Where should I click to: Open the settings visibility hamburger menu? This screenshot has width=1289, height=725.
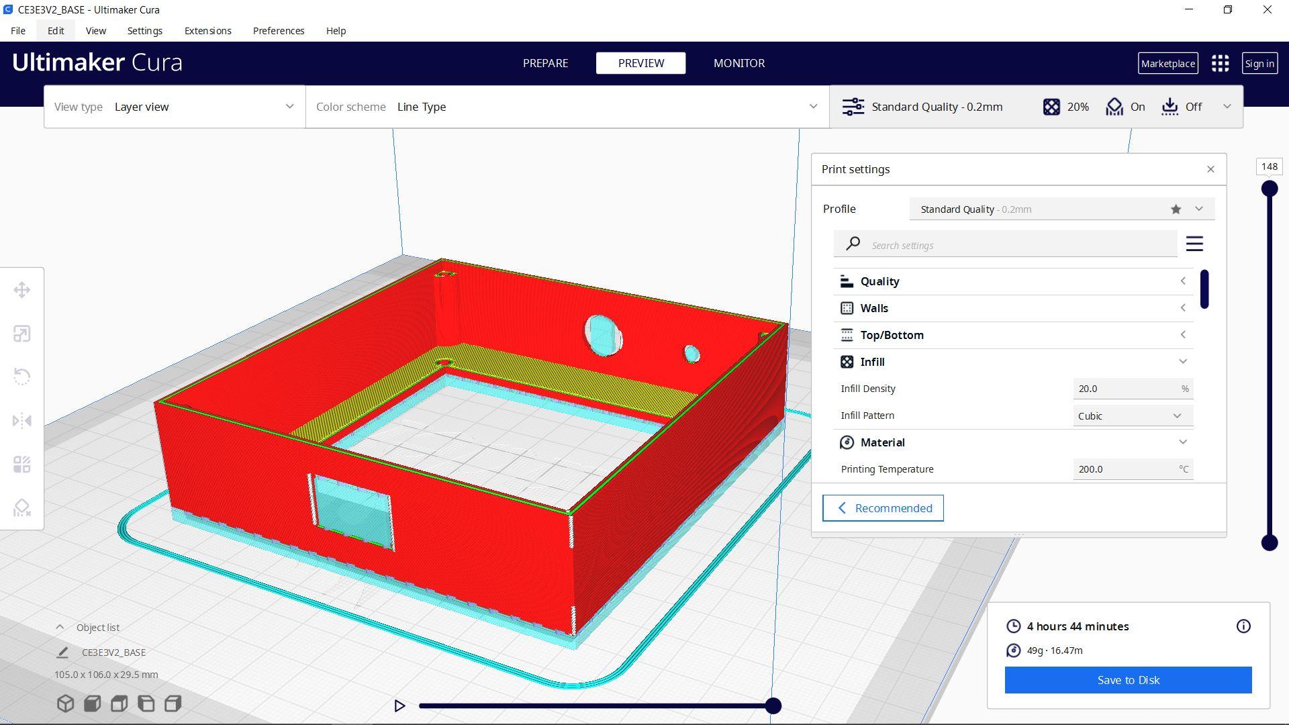(1194, 244)
